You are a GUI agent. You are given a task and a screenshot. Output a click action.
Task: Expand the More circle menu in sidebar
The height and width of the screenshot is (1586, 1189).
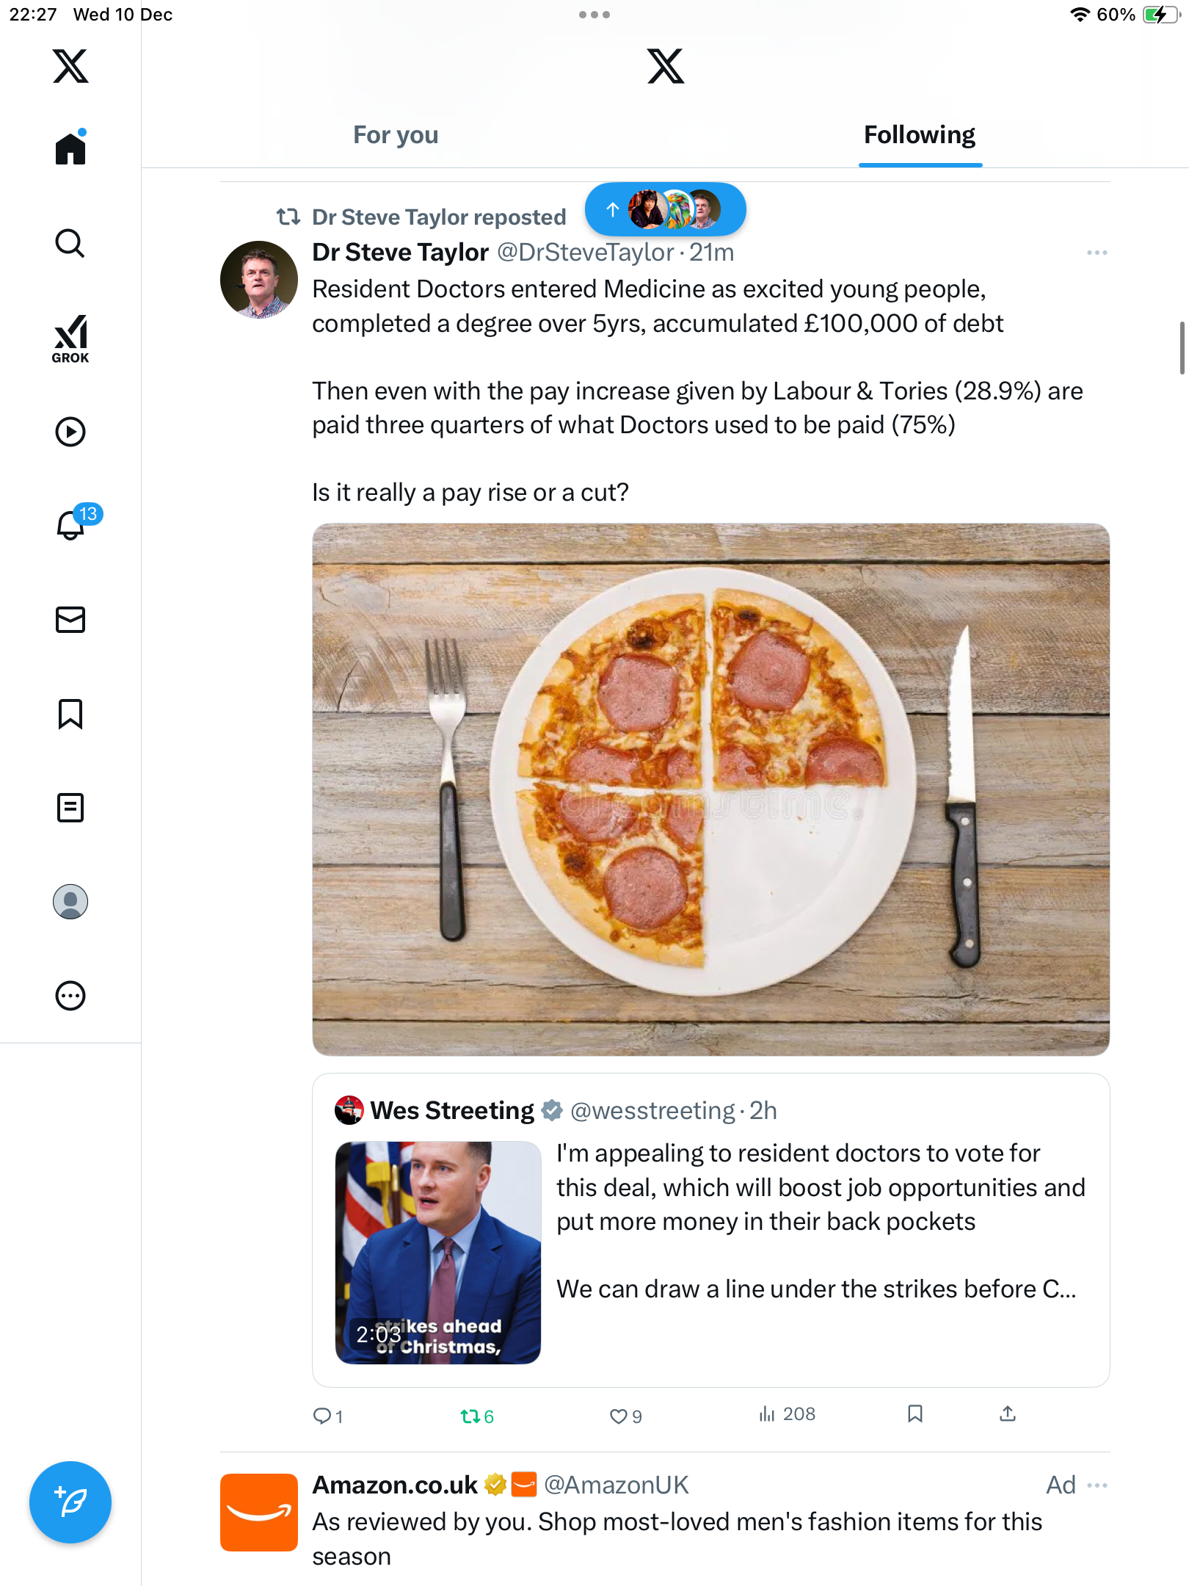click(x=70, y=996)
